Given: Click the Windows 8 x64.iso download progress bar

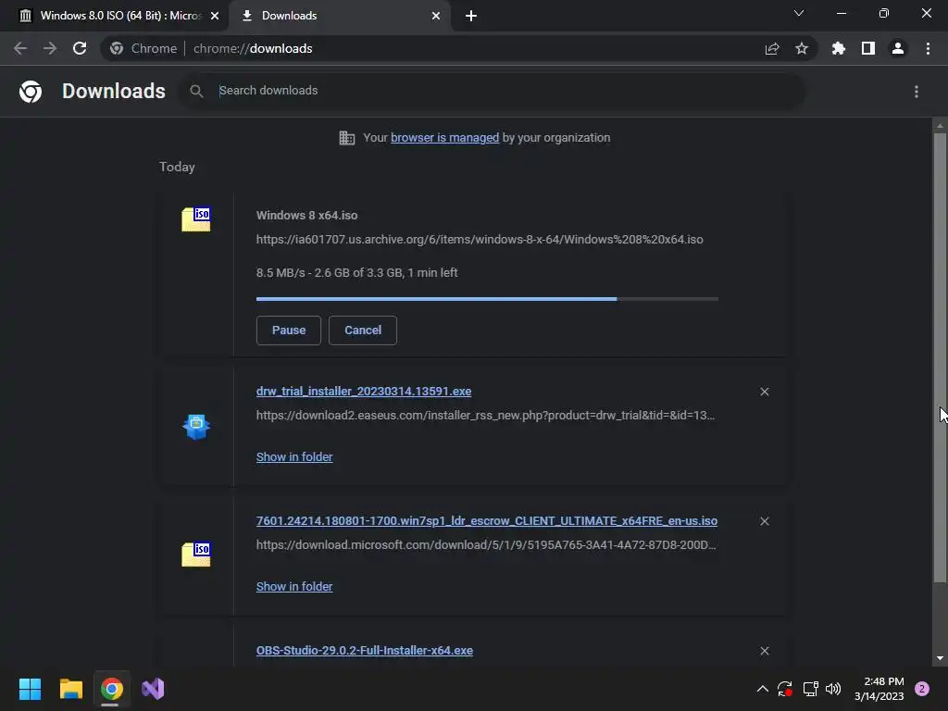Looking at the screenshot, I should (487, 299).
